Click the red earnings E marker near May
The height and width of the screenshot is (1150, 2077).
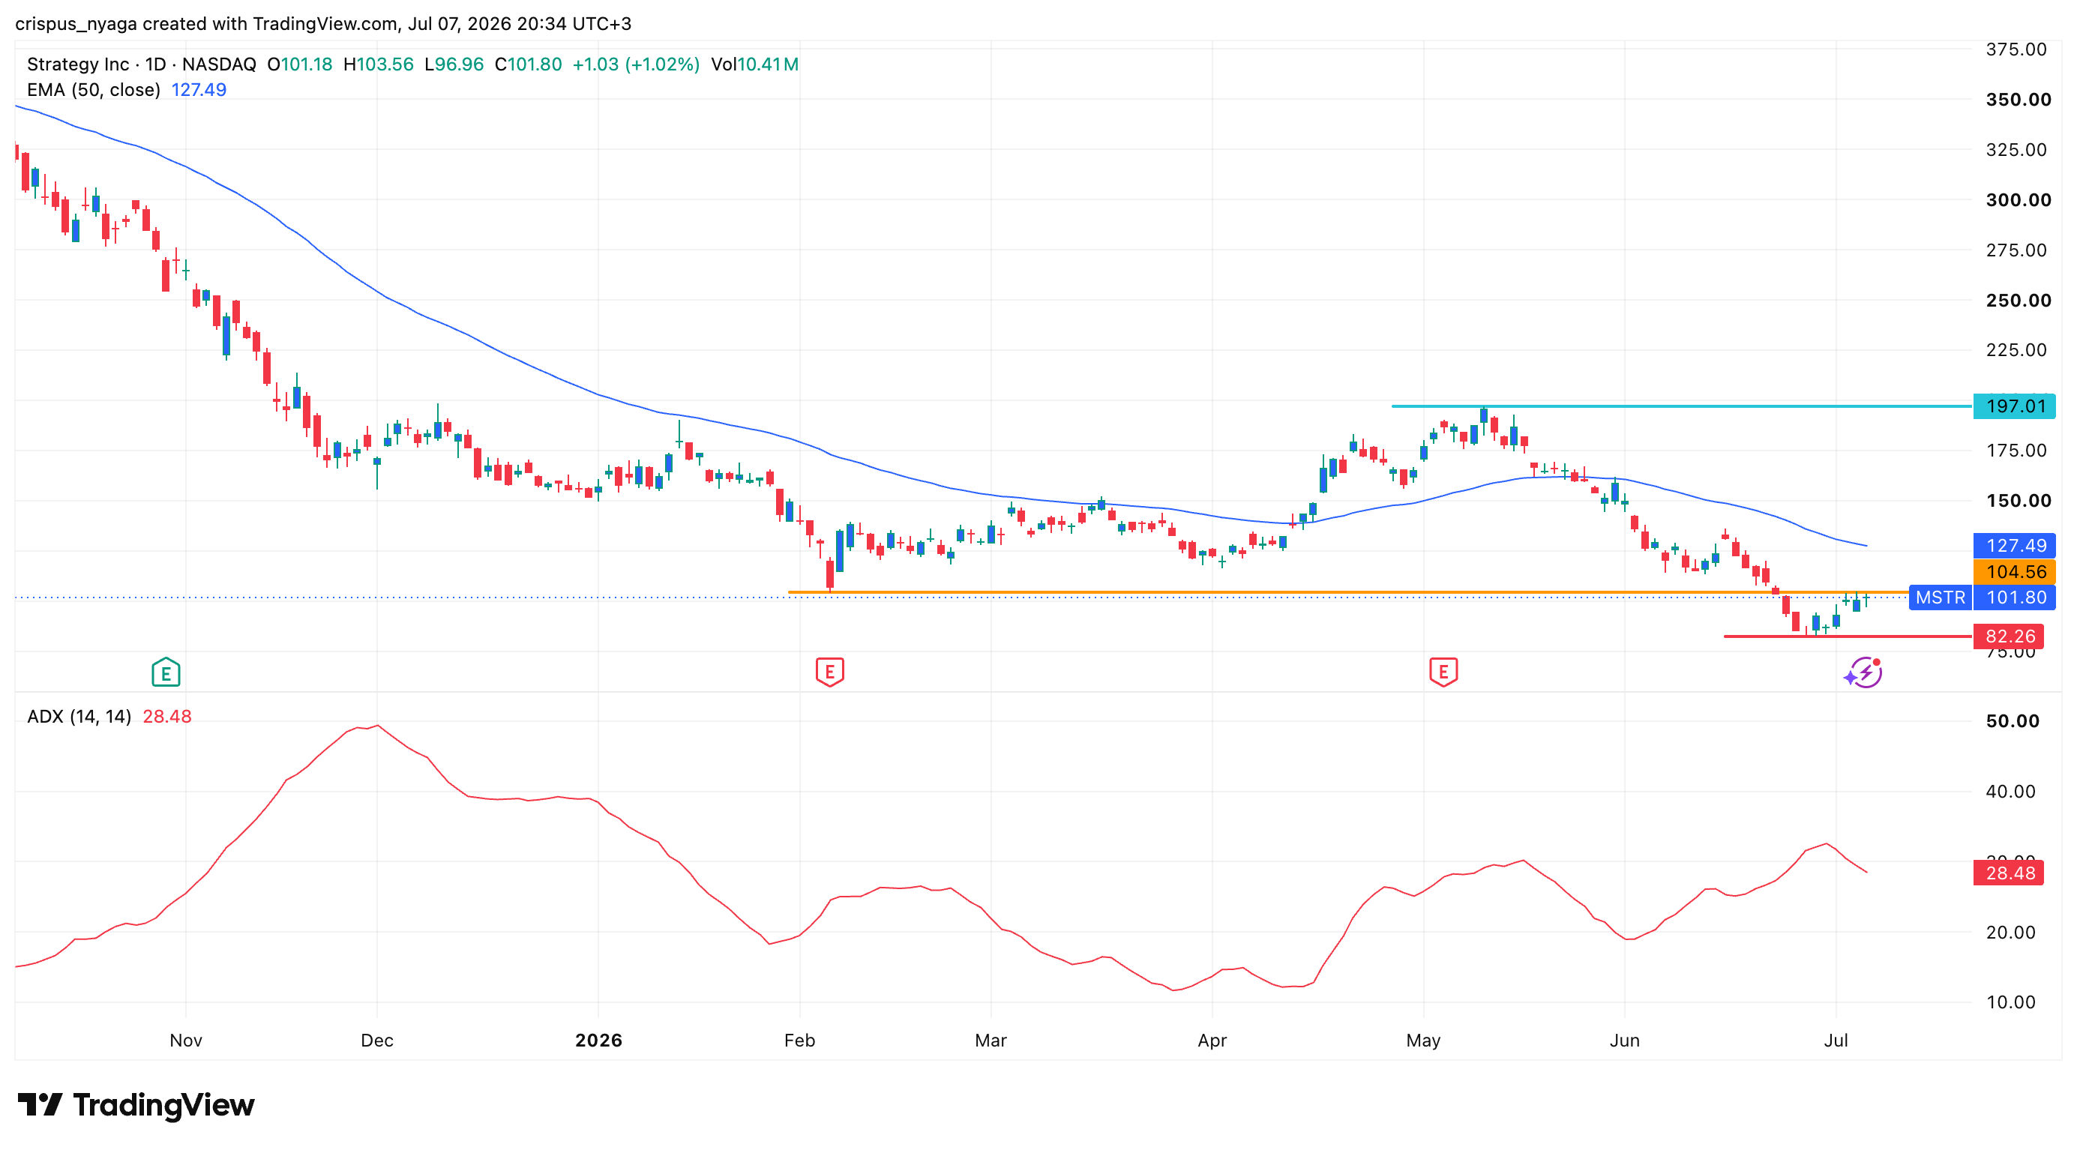[1443, 671]
